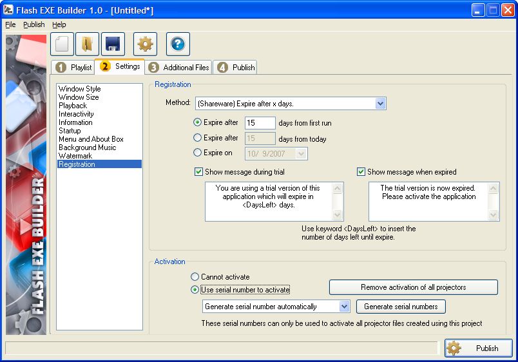Click expired message scrollbar down arrow
The width and height of the screenshot is (518, 362).
pos(494,214)
